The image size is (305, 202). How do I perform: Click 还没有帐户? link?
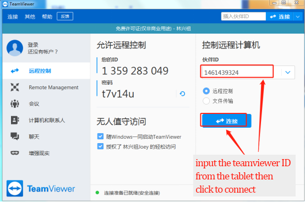pyautogui.click(x=42, y=52)
